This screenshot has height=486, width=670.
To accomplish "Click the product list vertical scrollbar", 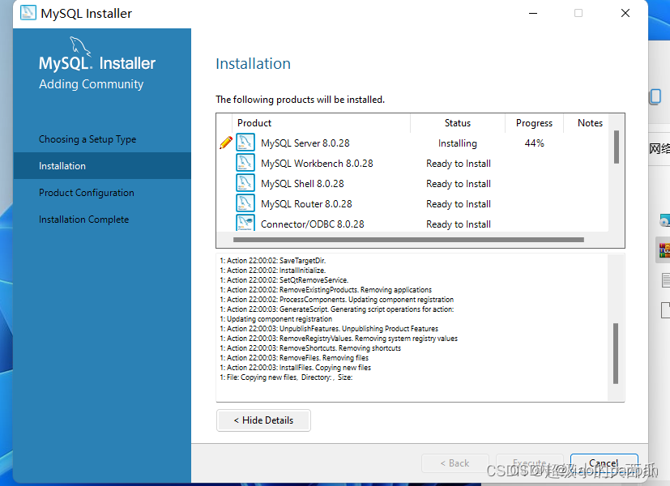I will click(x=617, y=147).
